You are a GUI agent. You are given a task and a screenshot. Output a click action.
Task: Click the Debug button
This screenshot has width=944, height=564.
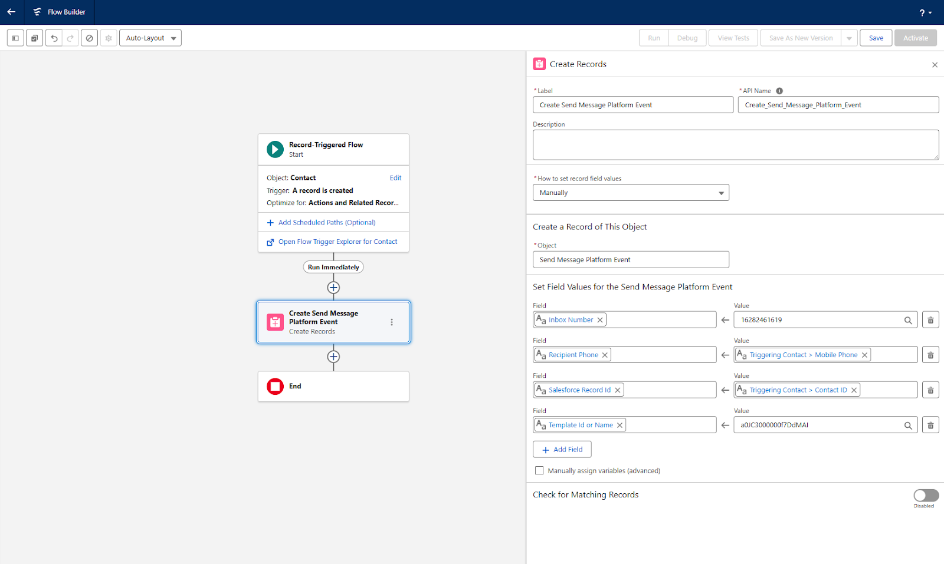tap(687, 38)
